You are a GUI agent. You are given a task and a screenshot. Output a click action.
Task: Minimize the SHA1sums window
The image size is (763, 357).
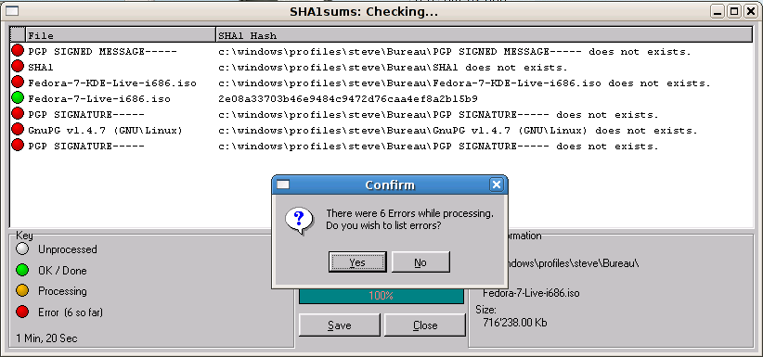point(718,11)
